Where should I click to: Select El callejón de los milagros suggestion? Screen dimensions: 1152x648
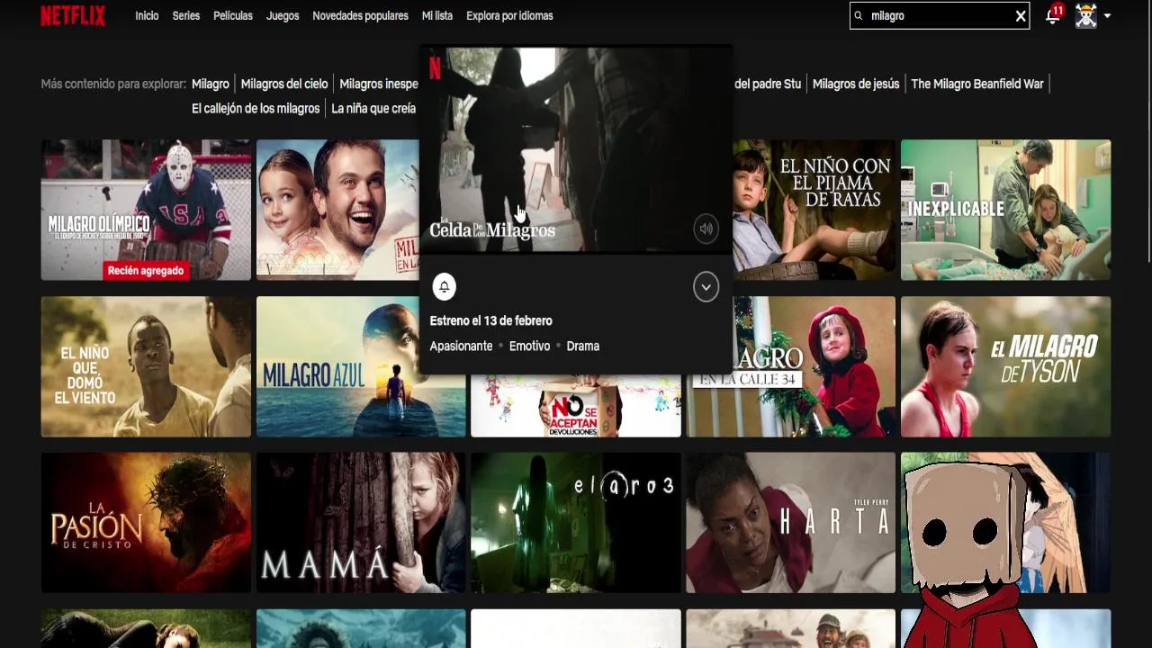tap(256, 108)
